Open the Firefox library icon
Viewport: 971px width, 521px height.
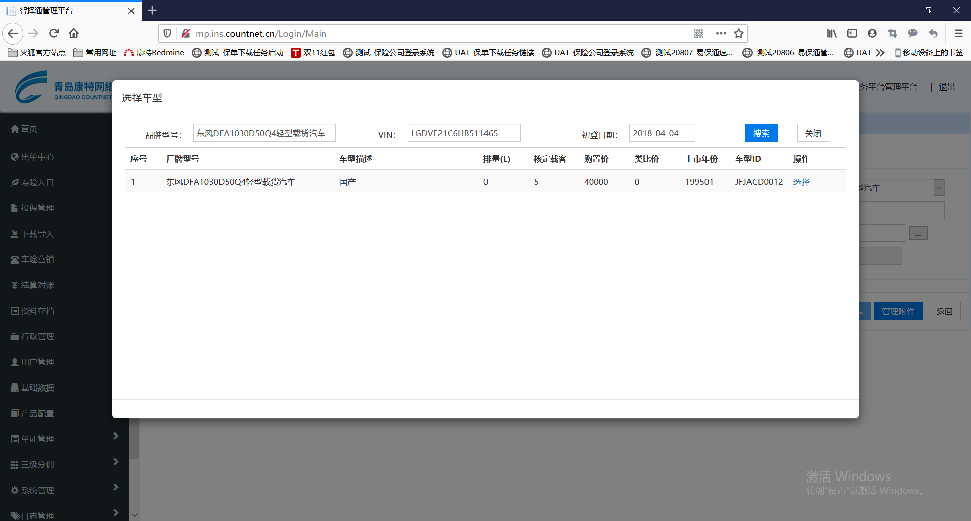click(x=832, y=33)
